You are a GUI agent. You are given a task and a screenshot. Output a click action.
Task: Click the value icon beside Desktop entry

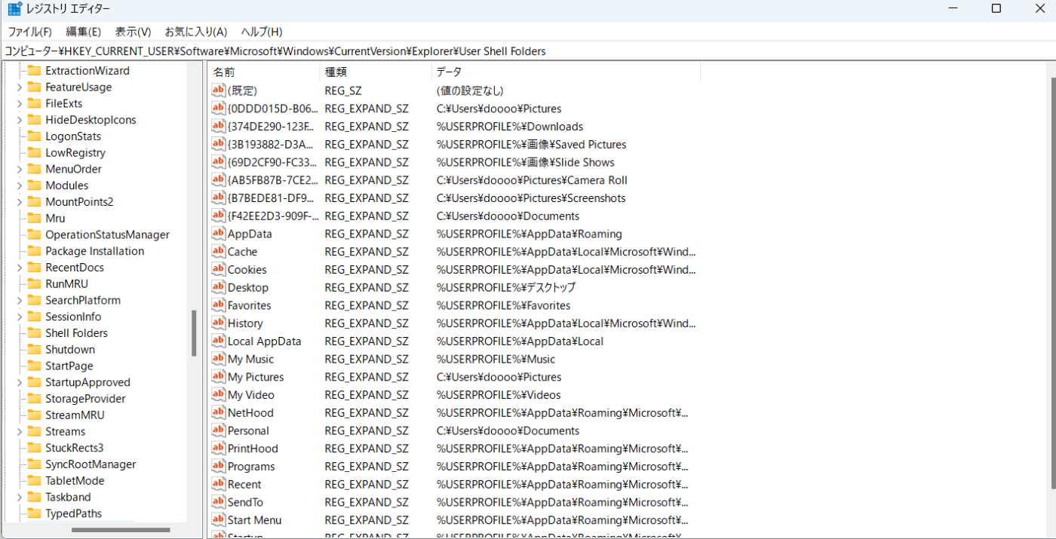[x=219, y=287]
